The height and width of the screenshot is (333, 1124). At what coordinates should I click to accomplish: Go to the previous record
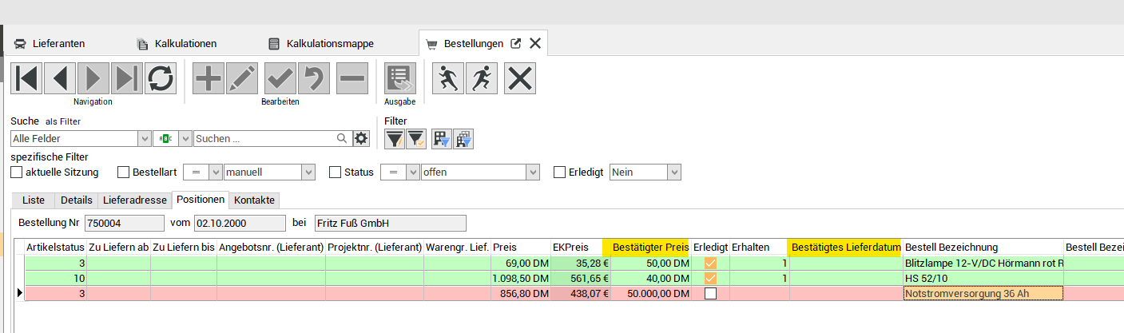[60, 79]
